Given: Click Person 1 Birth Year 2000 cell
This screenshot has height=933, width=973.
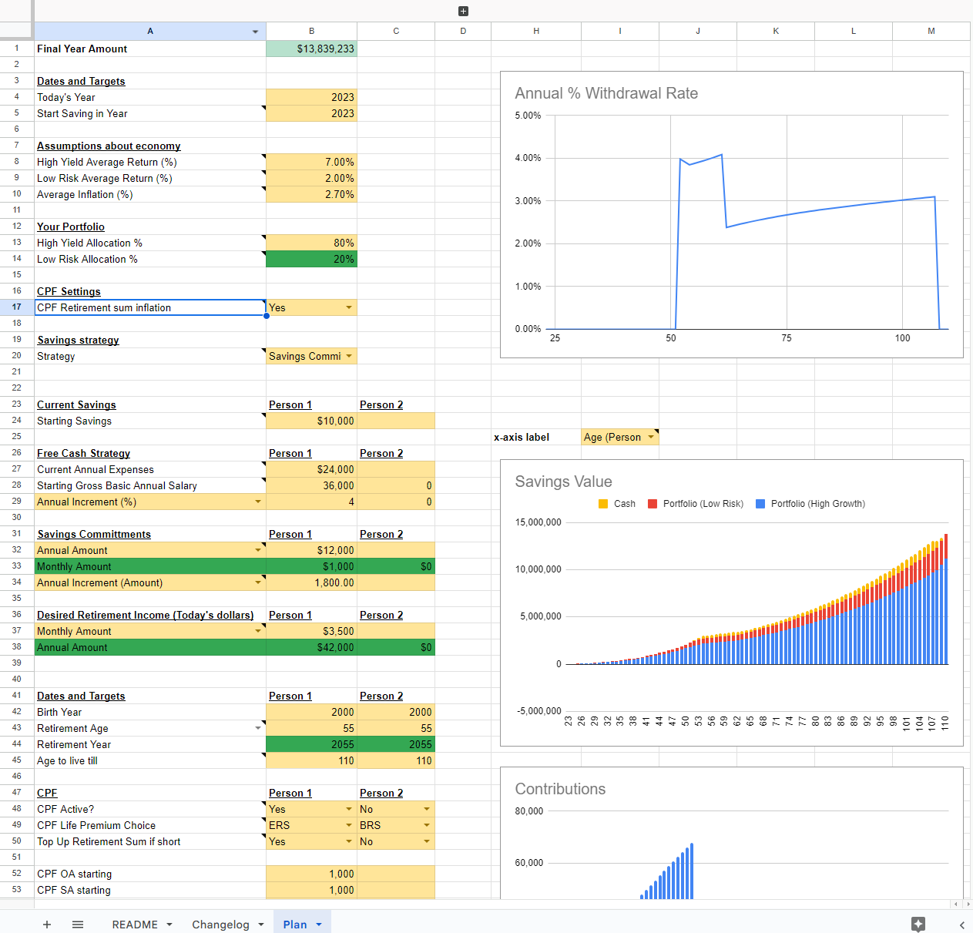Looking at the screenshot, I should 312,712.
